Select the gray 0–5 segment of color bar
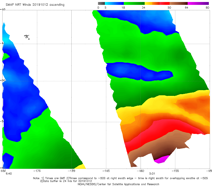The image size is (212, 186). click(x=101, y=3)
